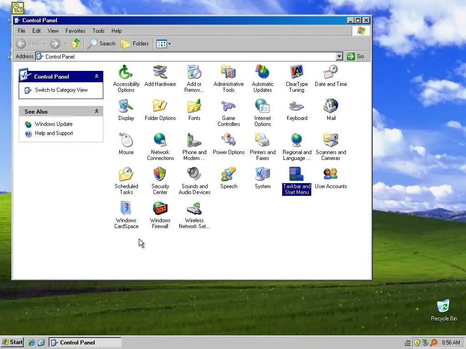
Task: Open Keyboard settings icon
Action: pyautogui.click(x=297, y=106)
